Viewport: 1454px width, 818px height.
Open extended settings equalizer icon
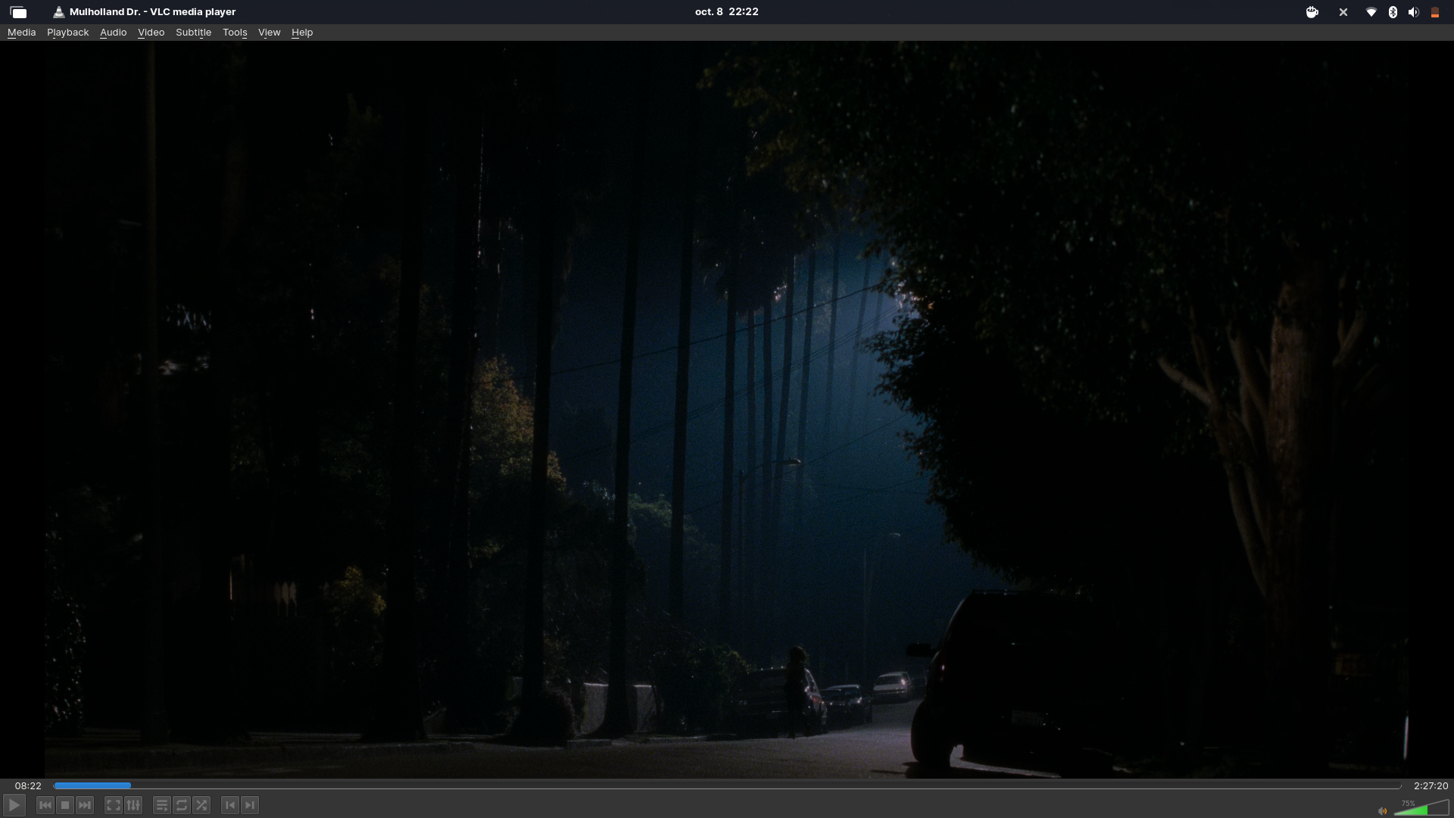pyautogui.click(x=133, y=805)
